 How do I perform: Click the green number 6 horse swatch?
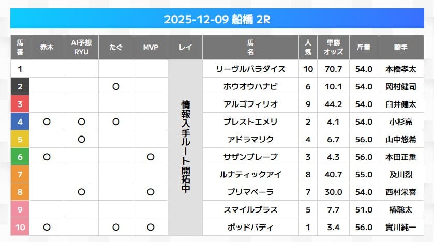(x=20, y=157)
